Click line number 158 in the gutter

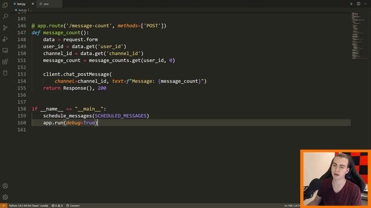(22, 109)
